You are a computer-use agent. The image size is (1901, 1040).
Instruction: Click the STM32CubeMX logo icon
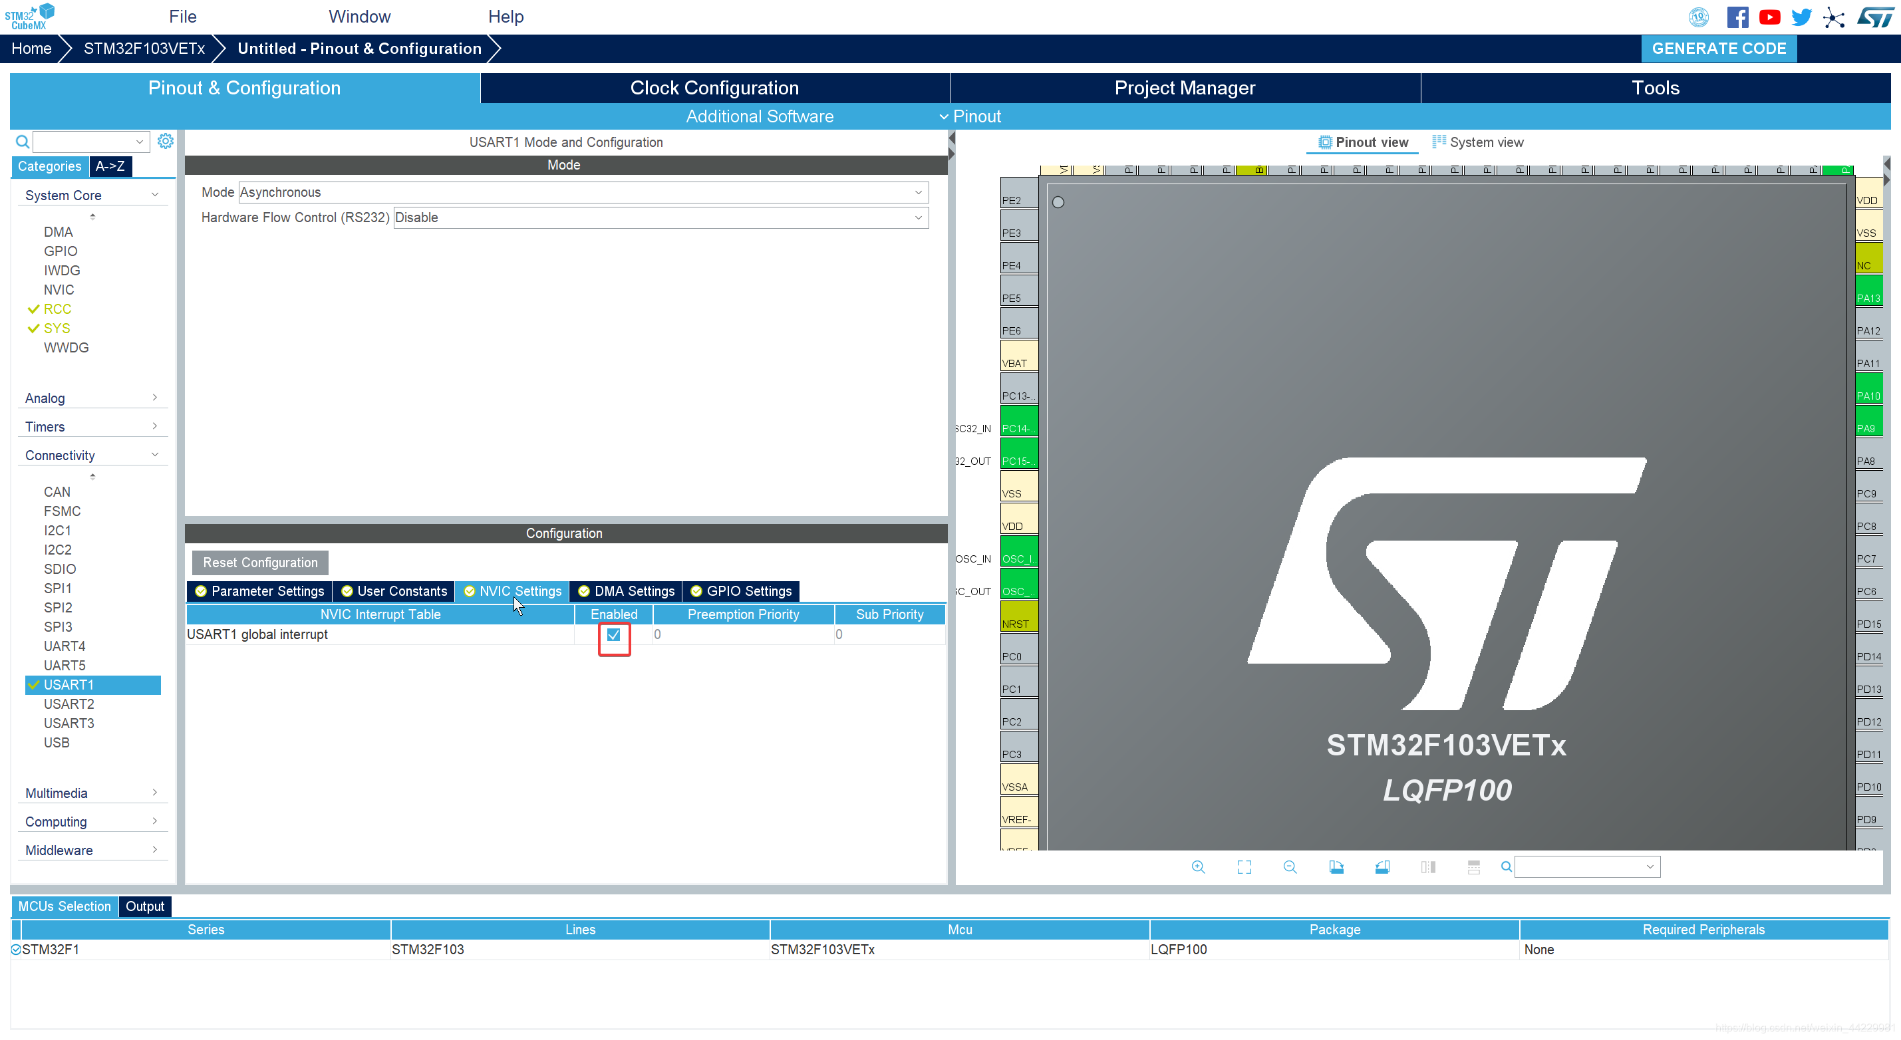(x=29, y=16)
